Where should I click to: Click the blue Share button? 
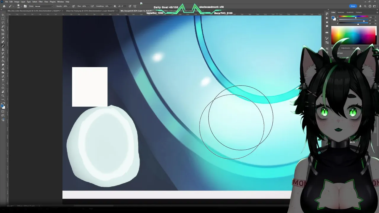coord(353,6)
